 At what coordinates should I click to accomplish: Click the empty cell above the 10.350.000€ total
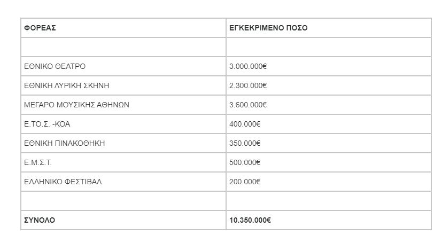point(328,201)
